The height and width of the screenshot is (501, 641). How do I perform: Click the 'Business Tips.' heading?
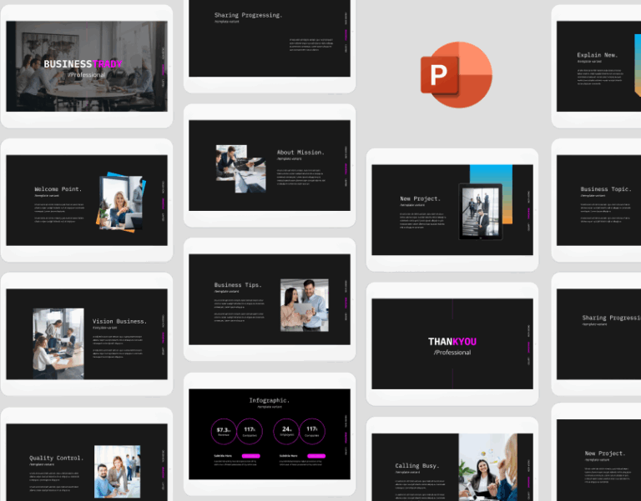238,285
